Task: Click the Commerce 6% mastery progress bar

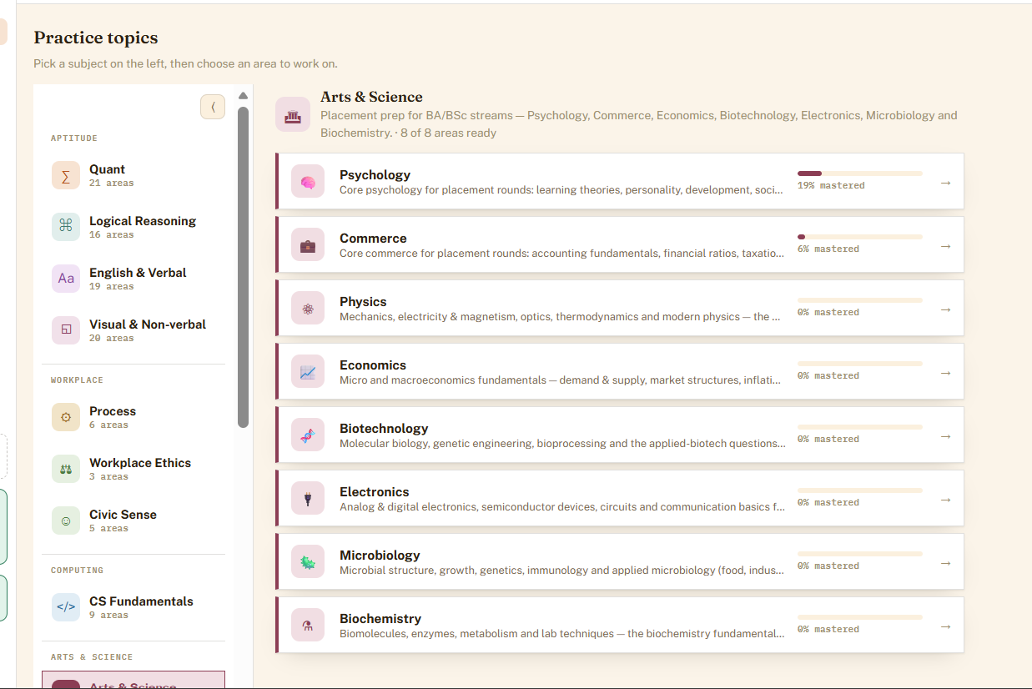Action: pyautogui.click(x=860, y=237)
